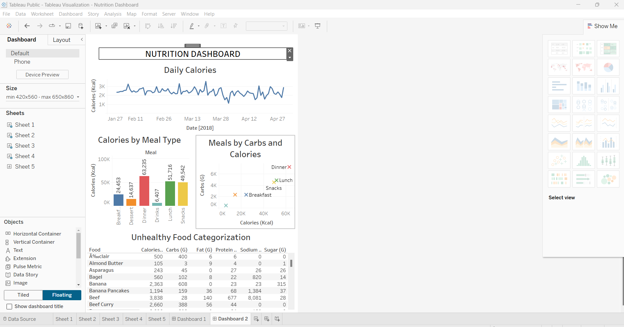Switch to Dashboard 1 tab
This screenshot has height=327, width=624.
[x=189, y=319]
